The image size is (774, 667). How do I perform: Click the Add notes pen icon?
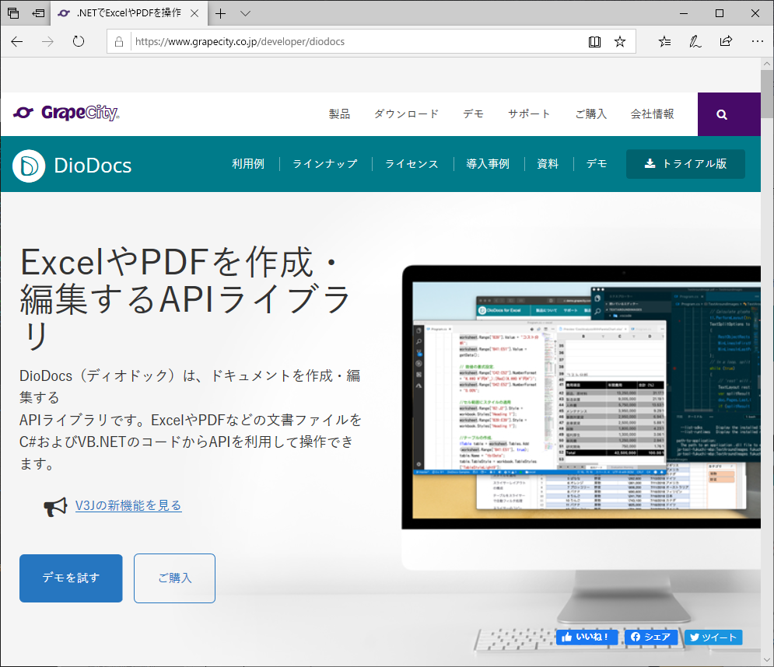tap(695, 42)
